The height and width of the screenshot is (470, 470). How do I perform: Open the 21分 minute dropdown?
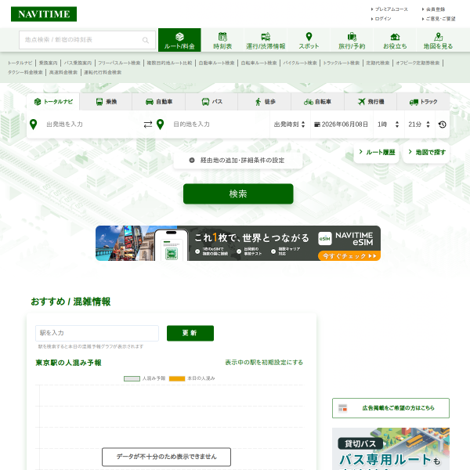pos(420,125)
